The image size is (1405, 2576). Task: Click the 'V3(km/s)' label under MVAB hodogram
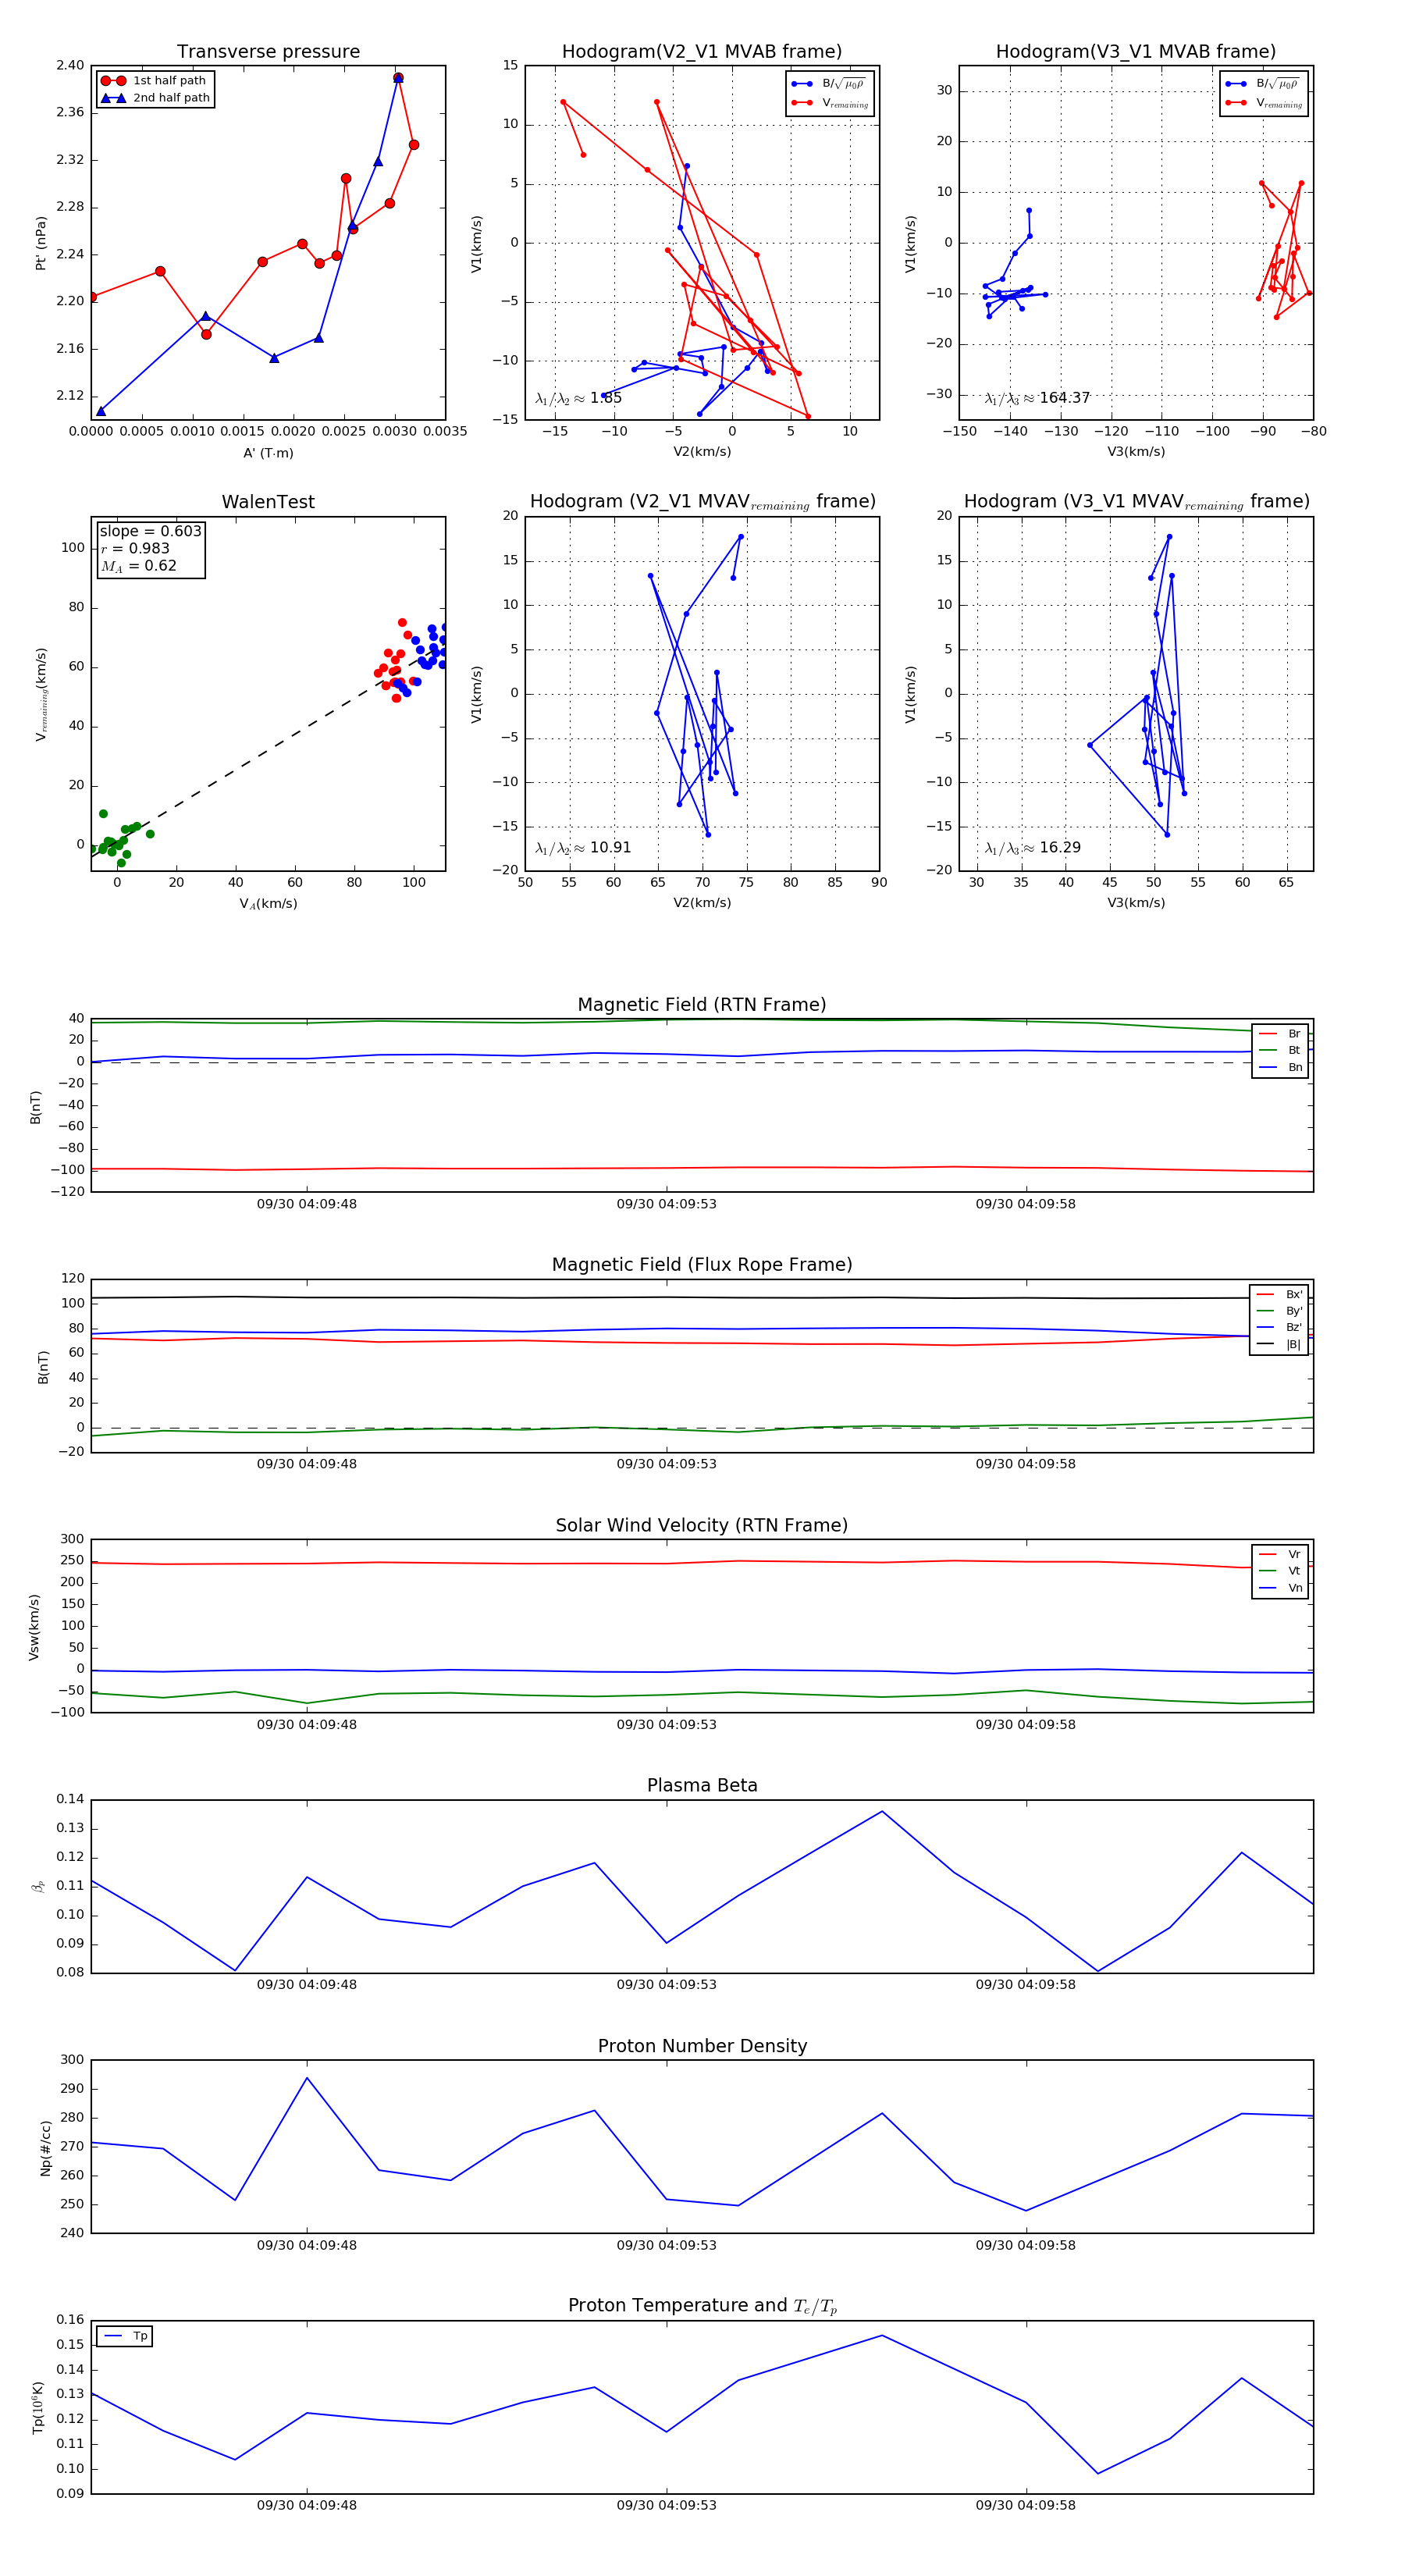point(1136,452)
